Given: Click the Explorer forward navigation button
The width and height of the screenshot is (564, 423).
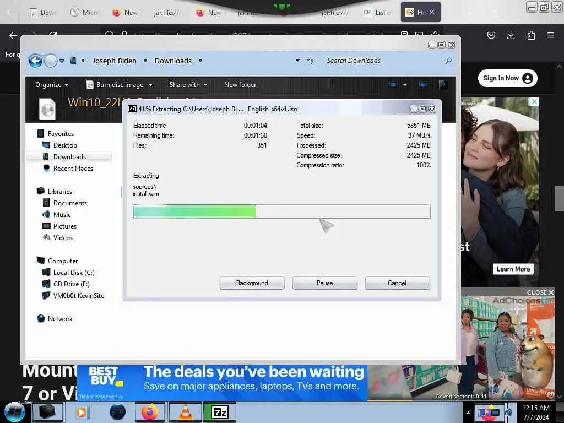Looking at the screenshot, I should 51,61.
